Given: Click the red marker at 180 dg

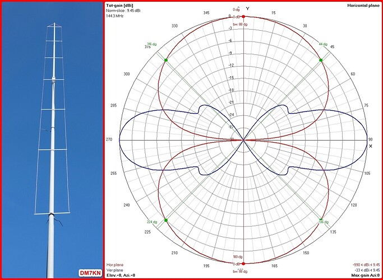Looking at the screenshot, I should [243, 264].
